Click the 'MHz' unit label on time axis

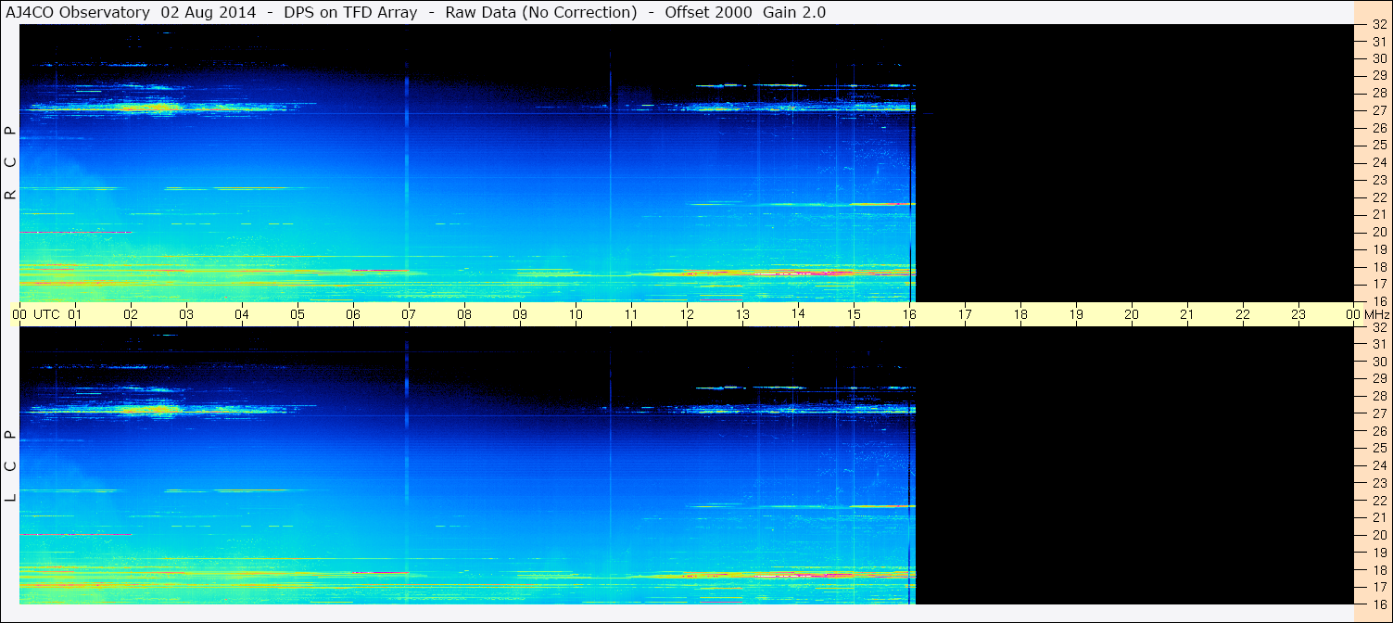tap(1376, 314)
